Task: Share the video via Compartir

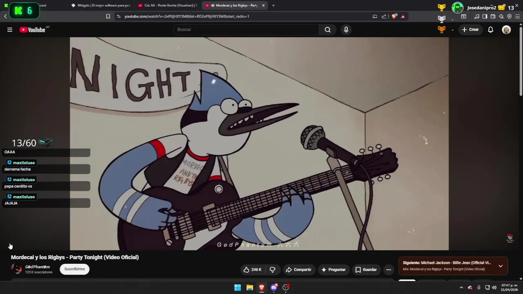Action: pos(298,269)
